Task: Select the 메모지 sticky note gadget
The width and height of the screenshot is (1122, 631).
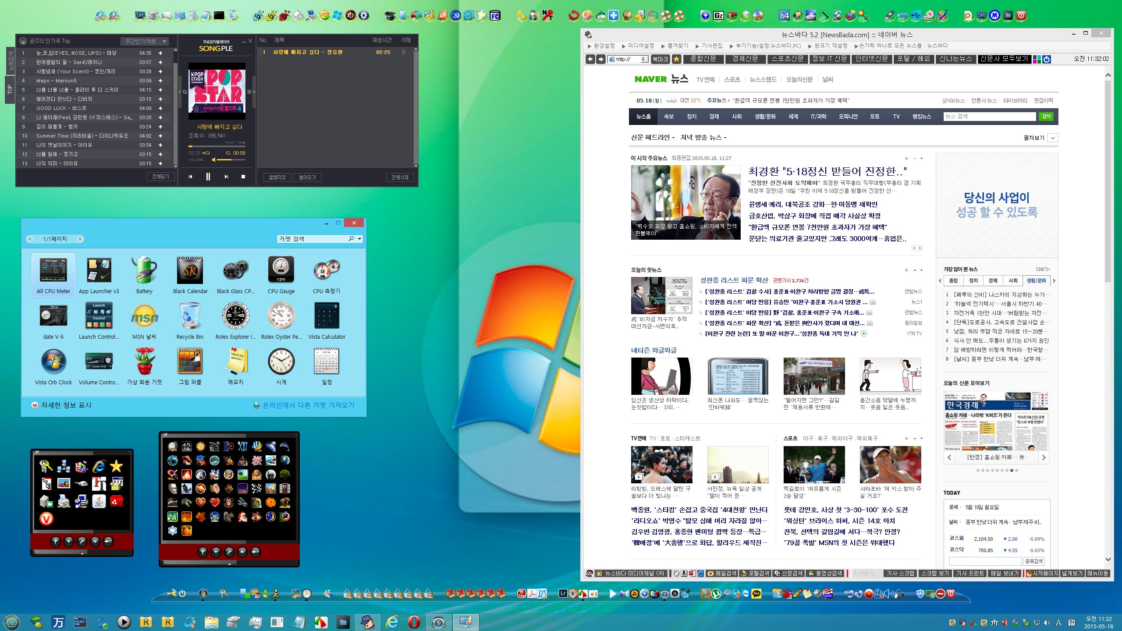Action: pyautogui.click(x=235, y=366)
